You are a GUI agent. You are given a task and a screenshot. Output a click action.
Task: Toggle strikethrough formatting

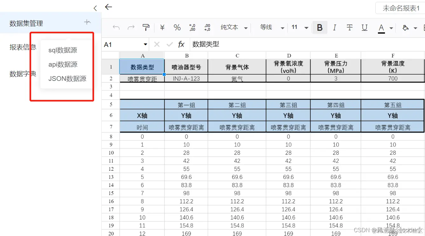pos(349,28)
